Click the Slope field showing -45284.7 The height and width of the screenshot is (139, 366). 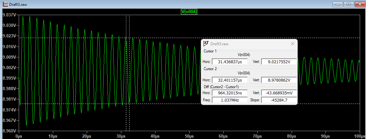pyautogui.click(x=279, y=100)
